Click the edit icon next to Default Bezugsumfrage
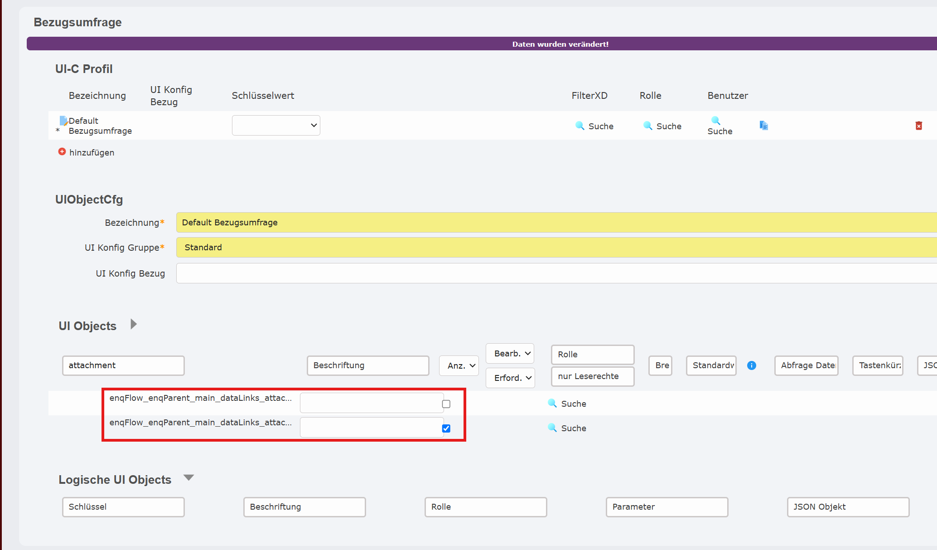 tap(63, 121)
